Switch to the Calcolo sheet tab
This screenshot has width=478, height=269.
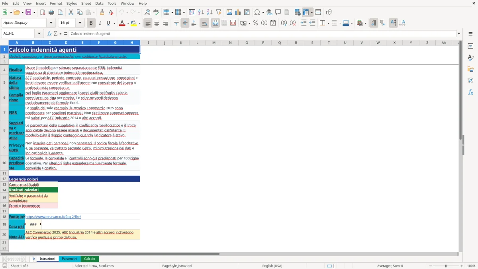90,259
